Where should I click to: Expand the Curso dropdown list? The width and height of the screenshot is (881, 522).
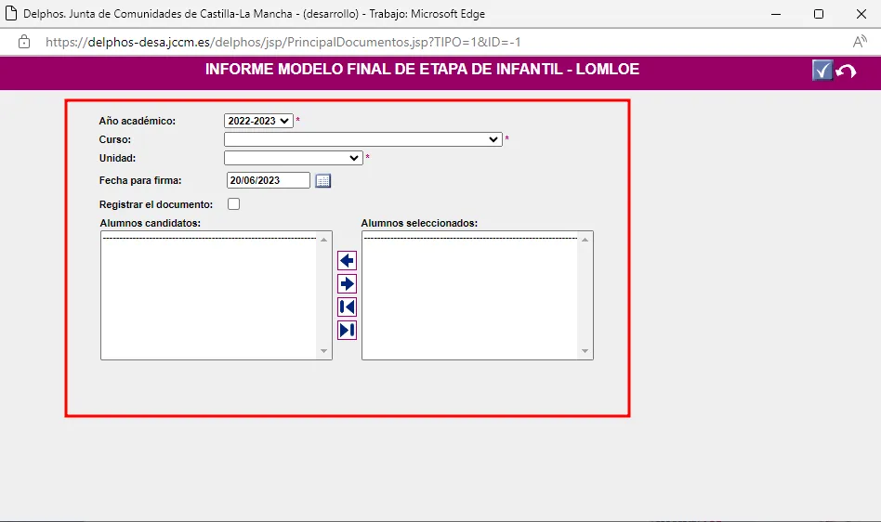[362, 139]
